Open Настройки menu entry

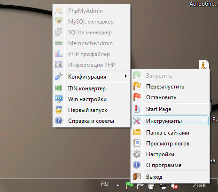point(170,154)
